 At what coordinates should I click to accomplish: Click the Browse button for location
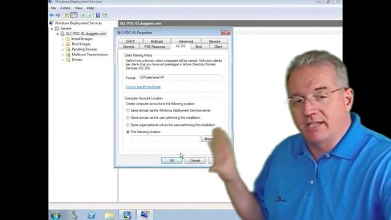(x=208, y=139)
